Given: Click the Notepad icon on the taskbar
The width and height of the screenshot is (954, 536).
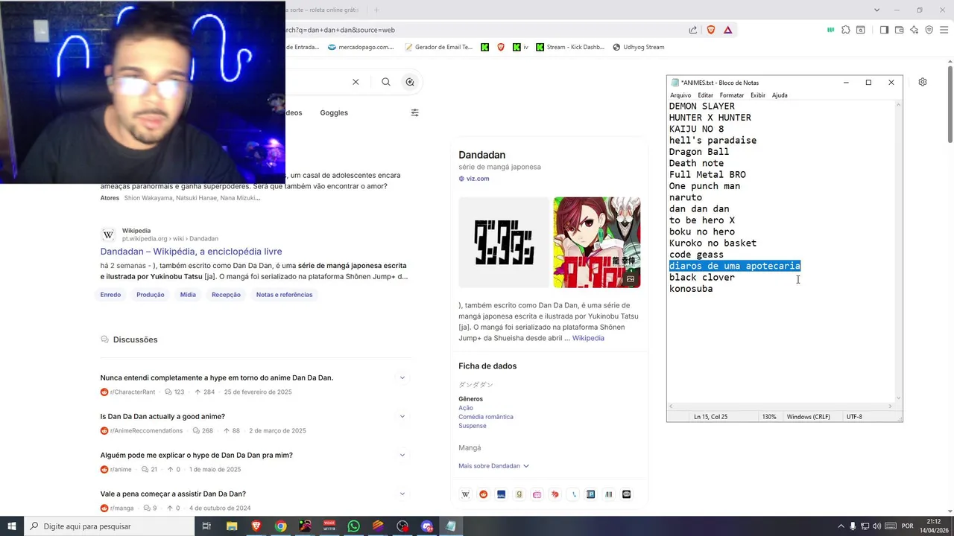Looking at the screenshot, I should [450, 526].
